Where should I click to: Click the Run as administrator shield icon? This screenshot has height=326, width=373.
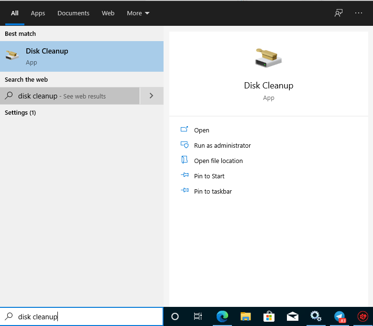185,144
